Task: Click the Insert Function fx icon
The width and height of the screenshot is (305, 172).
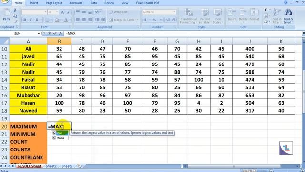Action: point(61,33)
